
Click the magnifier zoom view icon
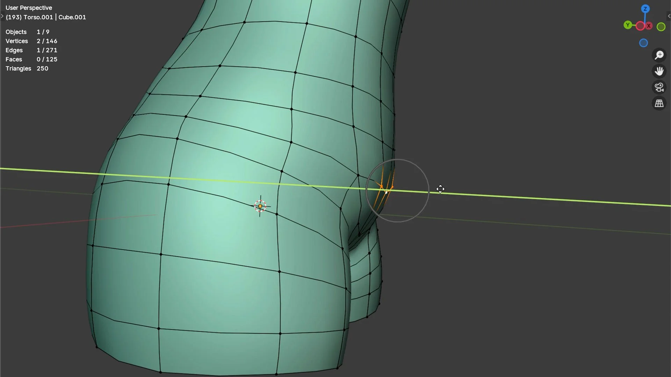(x=659, y=55)
